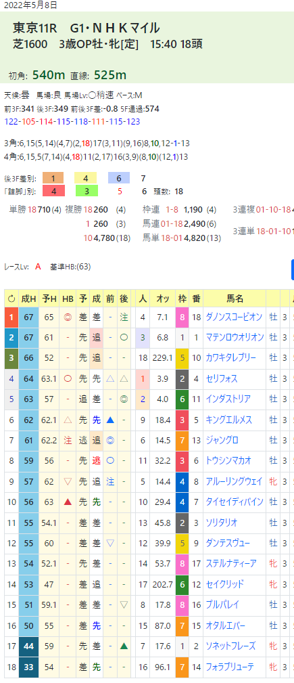Sort by 馬名 column header
This screenshot has width=294, height=683.
(235, 299)
